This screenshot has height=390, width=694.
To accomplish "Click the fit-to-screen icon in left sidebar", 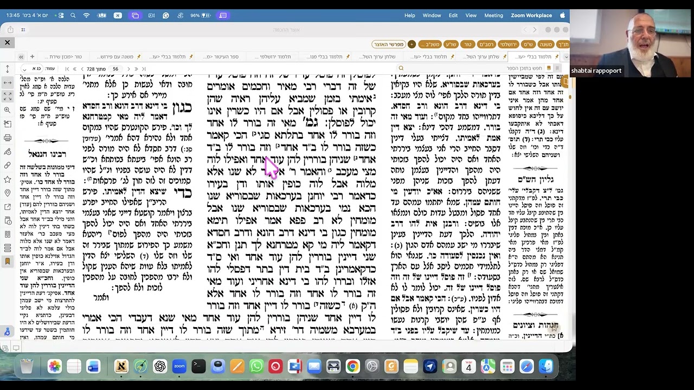I will (7, 96).
